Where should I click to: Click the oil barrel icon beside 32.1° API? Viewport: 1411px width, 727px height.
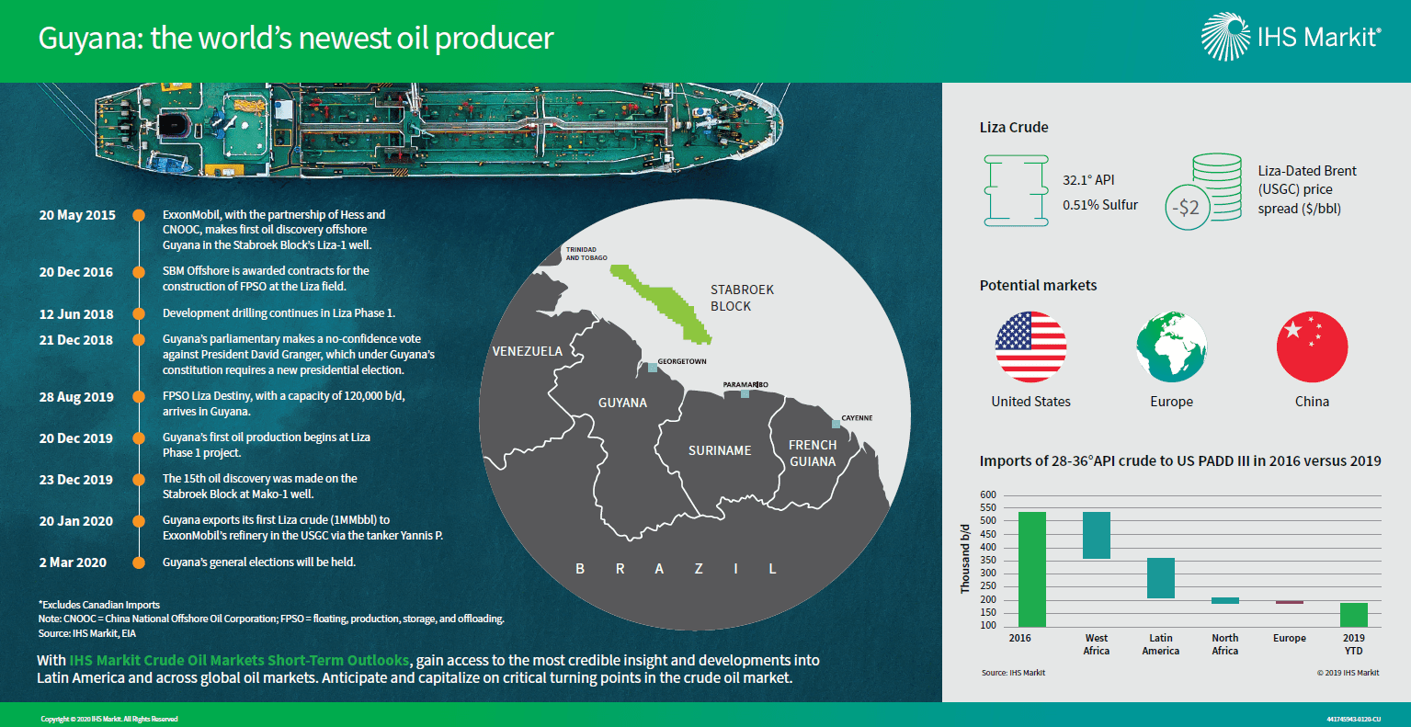[x=1016, y=190]
